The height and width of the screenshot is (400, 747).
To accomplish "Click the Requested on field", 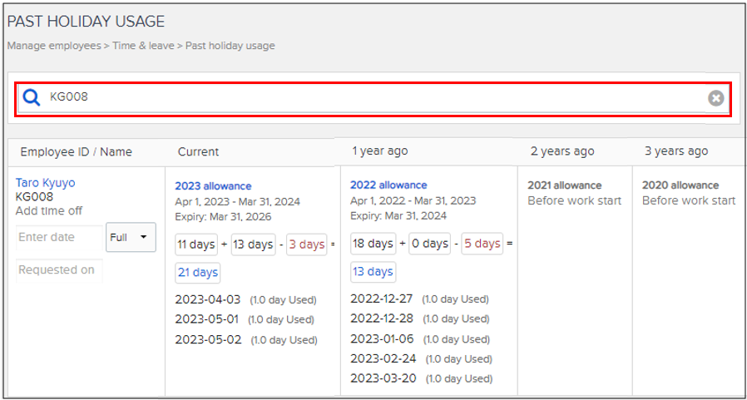I will point(59,270).
